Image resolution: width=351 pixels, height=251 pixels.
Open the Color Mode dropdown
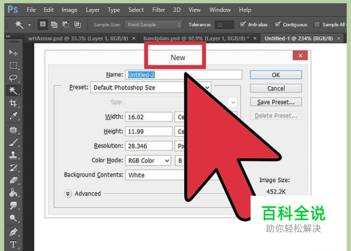point(148,160)
